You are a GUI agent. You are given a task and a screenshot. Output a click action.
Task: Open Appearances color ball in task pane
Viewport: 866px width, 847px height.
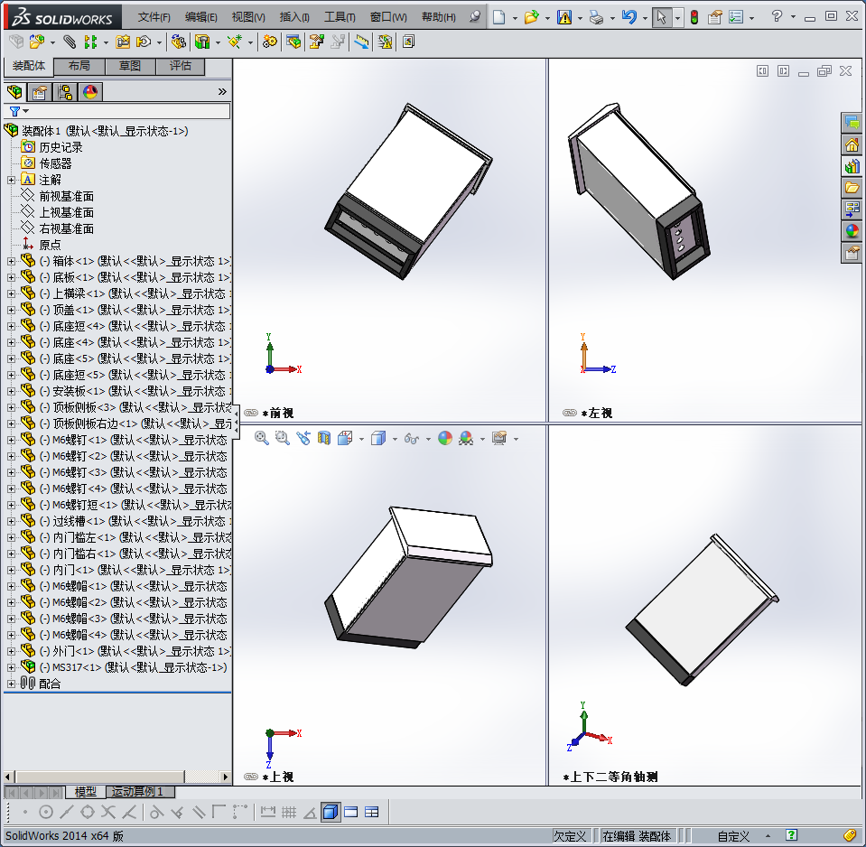pos(852,231)
